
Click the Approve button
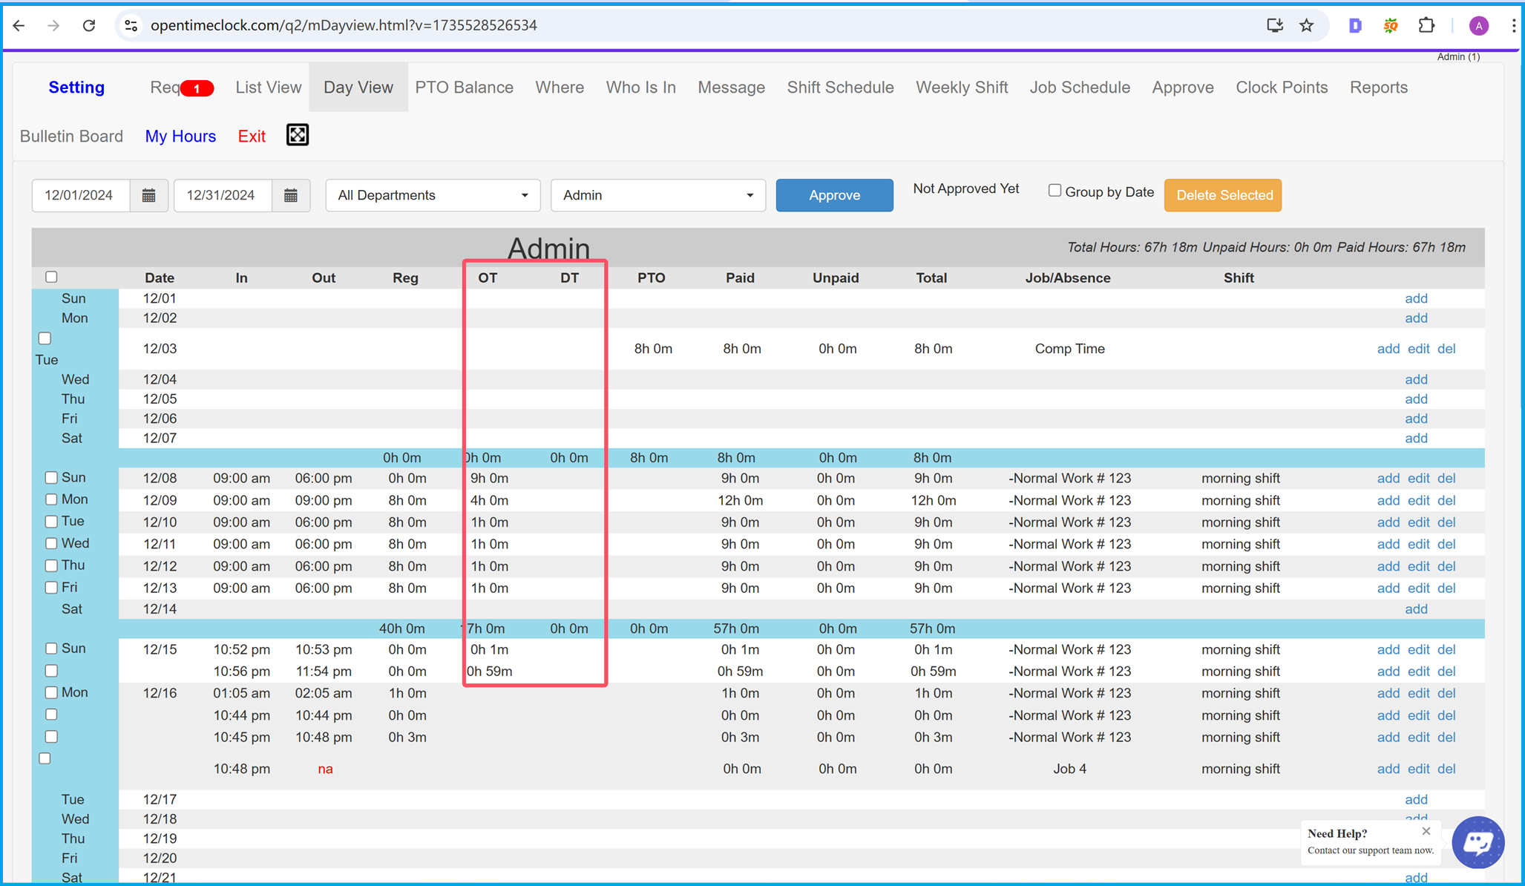834,194
